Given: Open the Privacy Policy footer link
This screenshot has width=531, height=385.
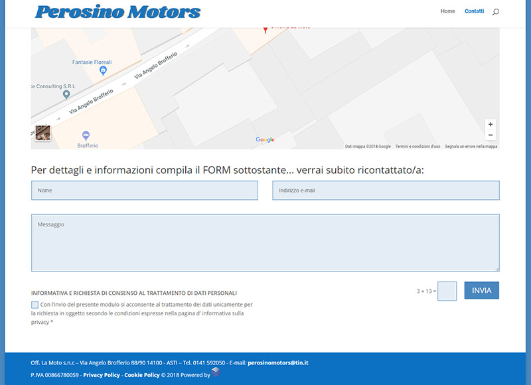Looking at the screenshot, I should point(102,375).
